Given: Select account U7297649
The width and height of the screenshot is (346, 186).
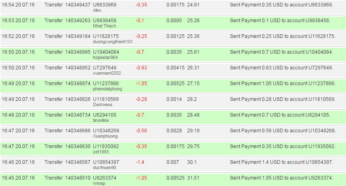Looking at the screenshot, I should (x=105, y=68).
